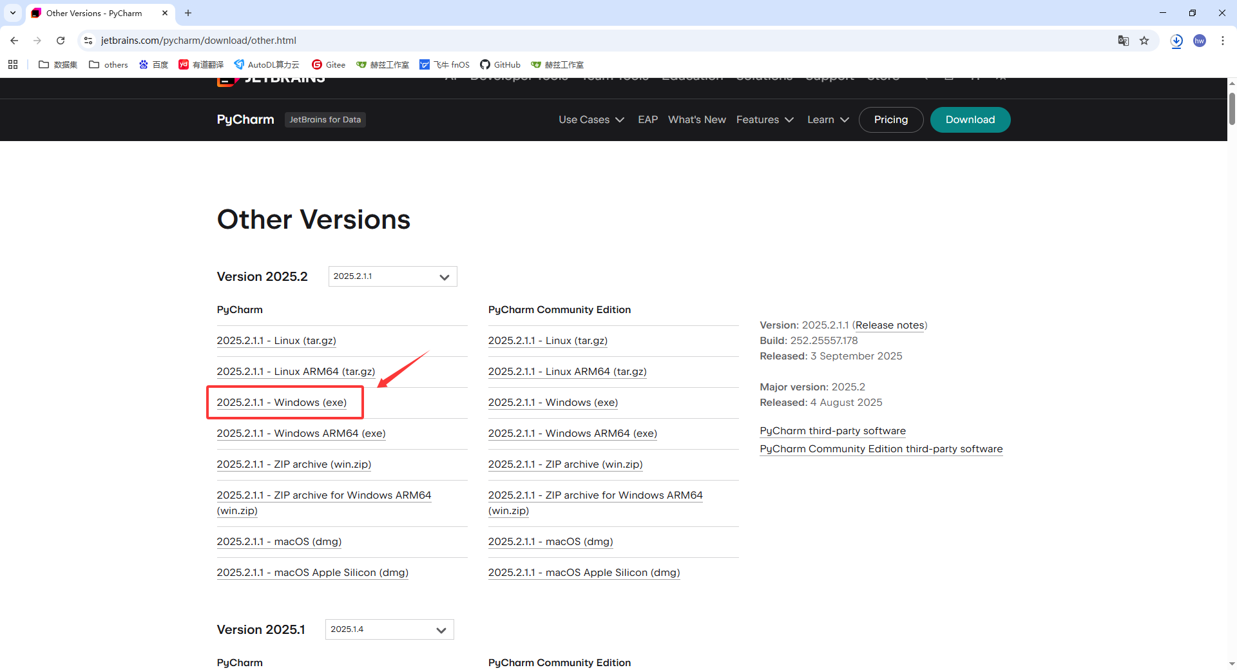Expand the Use Cases menu

pyautogui.click(x=591, y=120)
